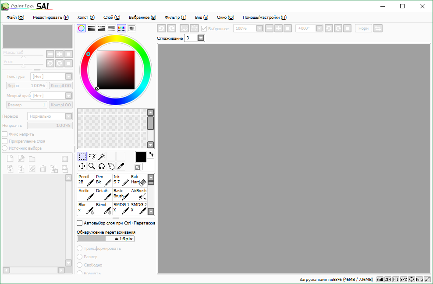Toggle the Выбранное checkbox in toolbar

[x=204, y=28]
